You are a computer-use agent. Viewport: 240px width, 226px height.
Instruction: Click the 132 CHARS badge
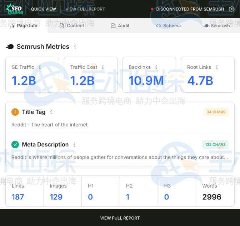click(215, 144)
